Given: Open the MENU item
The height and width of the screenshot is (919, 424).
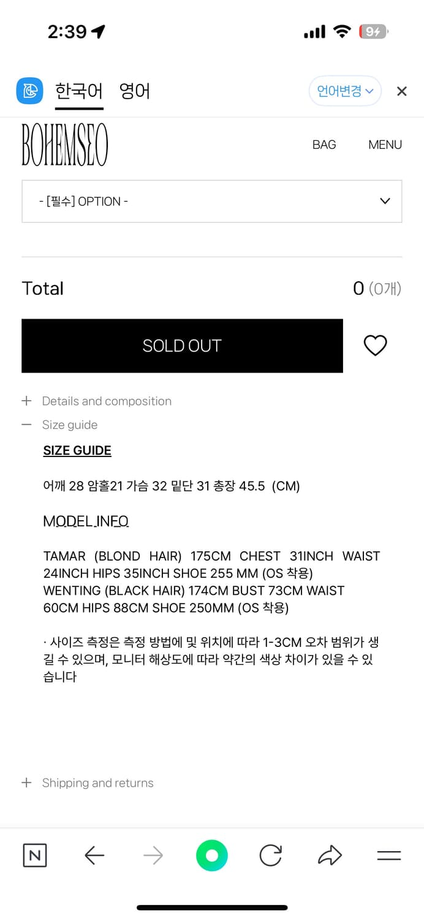Looking at the screenshot, I should (x=385, y=145).
